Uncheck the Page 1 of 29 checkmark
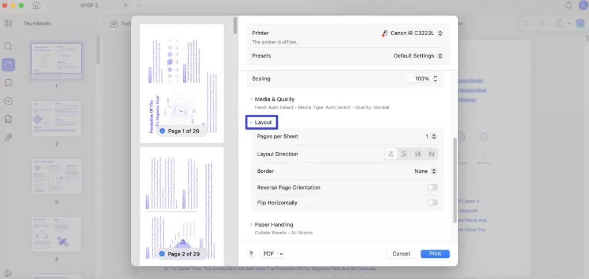This screenshot has height=279, width=589. point(162,131)
